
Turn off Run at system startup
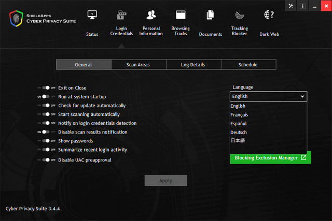pyautogui.click(x=46, y=97)
